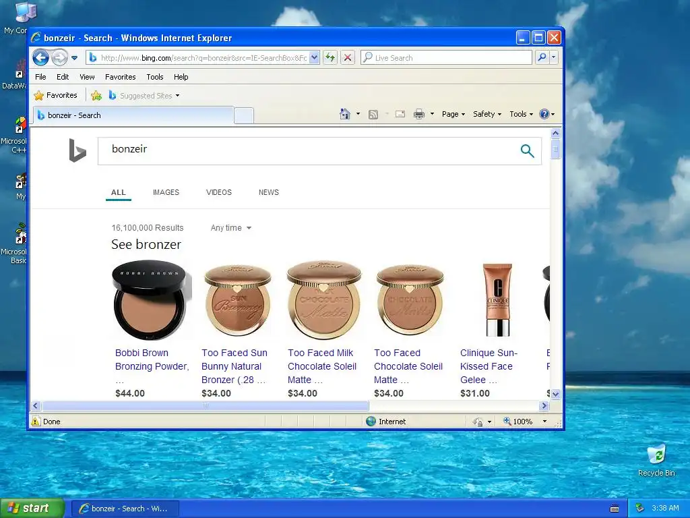Click the horizontal scrollbar left arrow

(36, 405)
